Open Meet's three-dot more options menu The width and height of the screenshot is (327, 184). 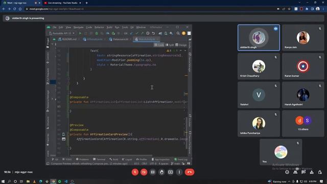coord(179,172)
